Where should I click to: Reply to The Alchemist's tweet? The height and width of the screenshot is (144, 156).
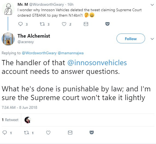tap(5, 133)
